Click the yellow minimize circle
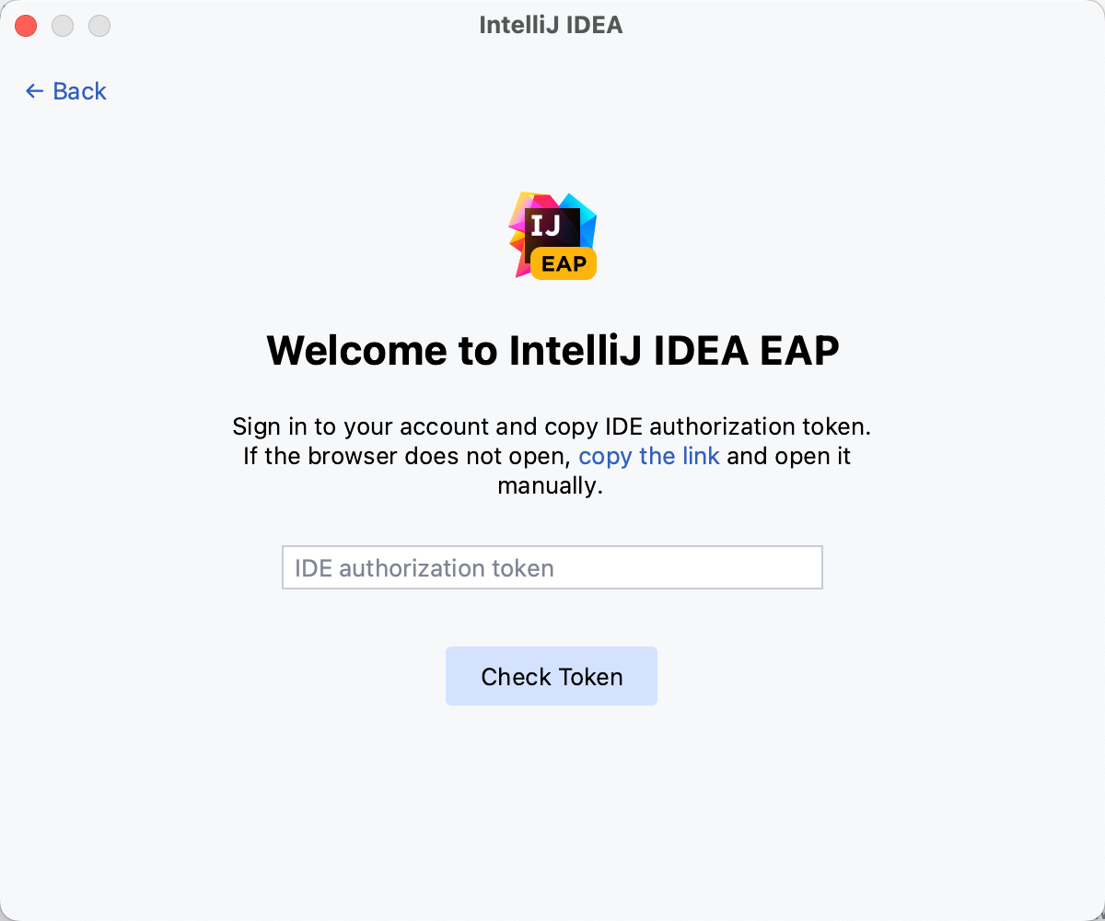This screenshot has height=921, width=1105. point(63,26)
